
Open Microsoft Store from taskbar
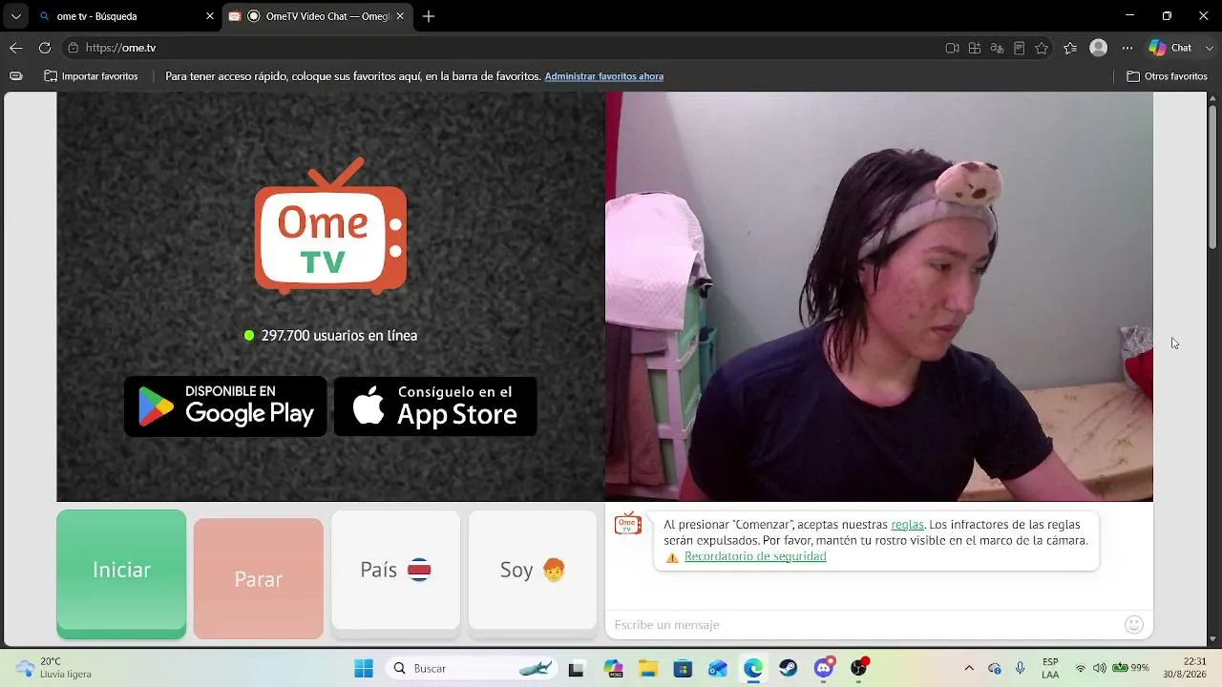click(682, 668)
